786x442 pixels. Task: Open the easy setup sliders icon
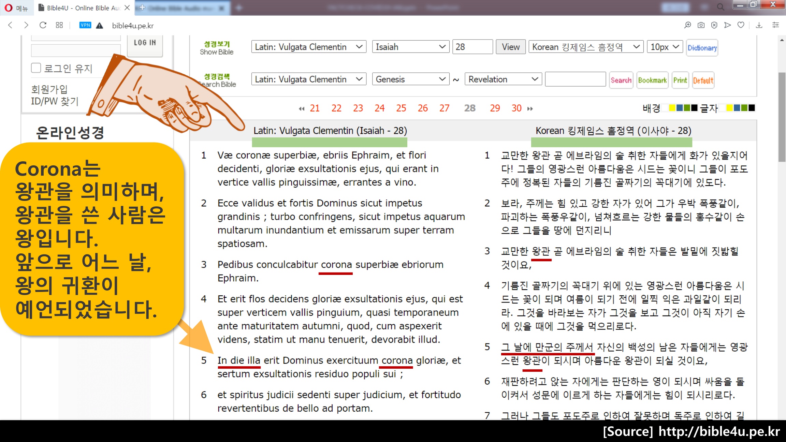click(775, 25)
